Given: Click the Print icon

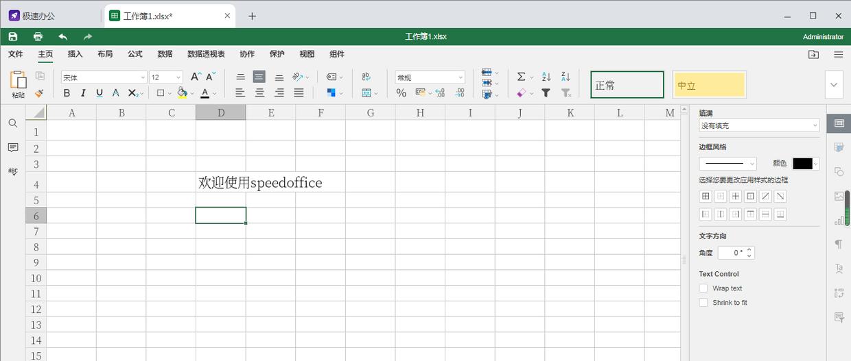Looking at the screenshot, I should point(38,36).
